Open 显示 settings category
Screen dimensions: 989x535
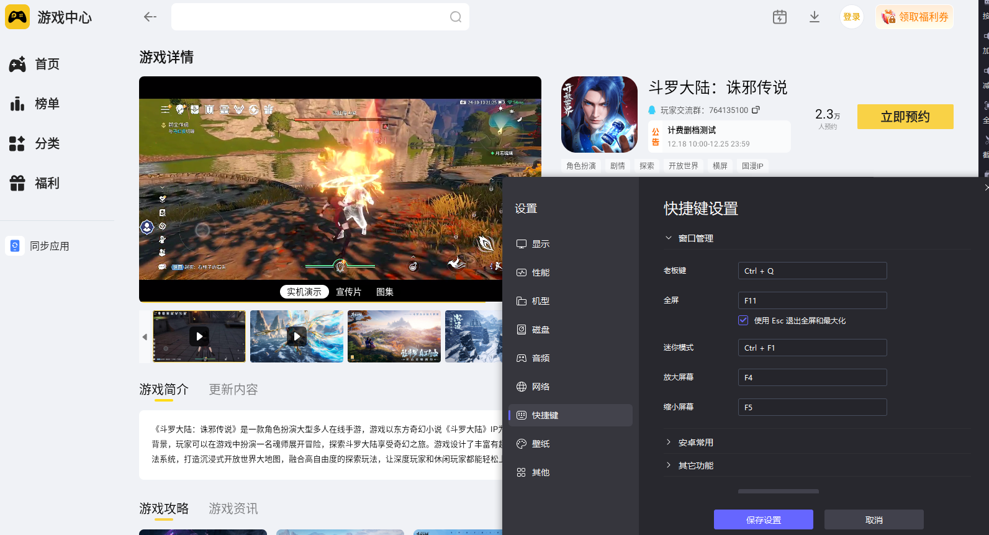[x=540, y=244]
